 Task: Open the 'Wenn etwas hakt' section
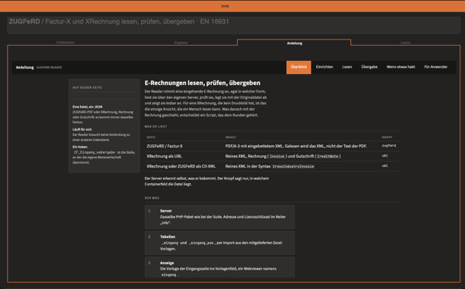(x=401, y=67)
